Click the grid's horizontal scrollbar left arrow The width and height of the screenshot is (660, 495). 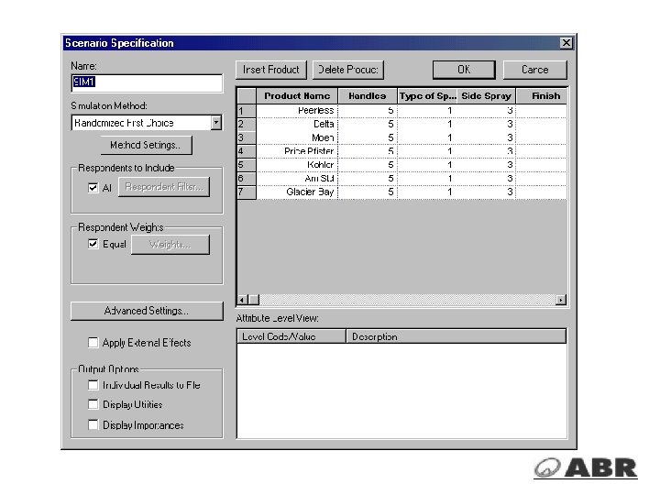(x=242, y=300)
